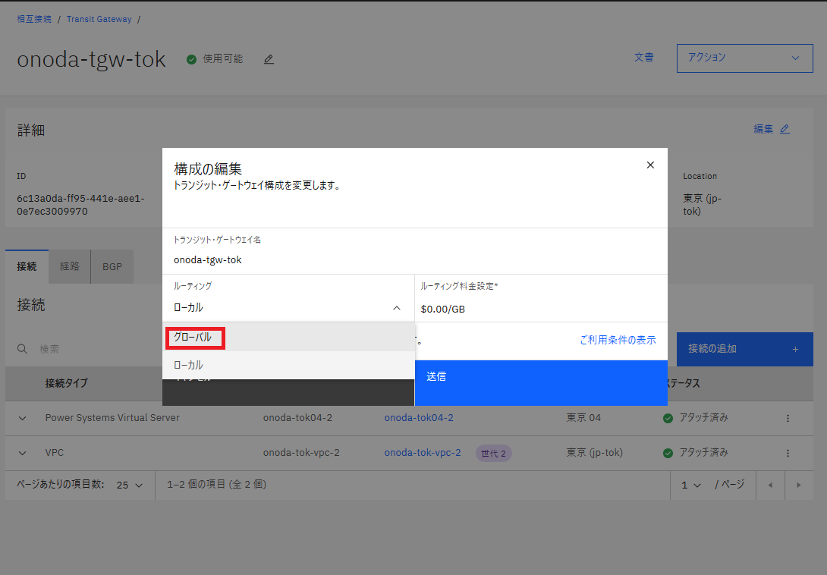Click the 送信 submit button

pos(541,383)
